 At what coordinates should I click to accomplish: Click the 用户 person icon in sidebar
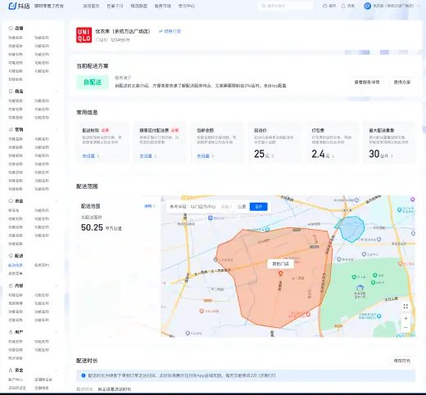click(x=11, y=332)
